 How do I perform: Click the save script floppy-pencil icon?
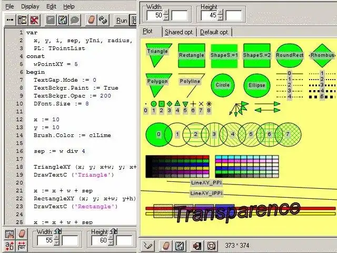tap(63, 20)
